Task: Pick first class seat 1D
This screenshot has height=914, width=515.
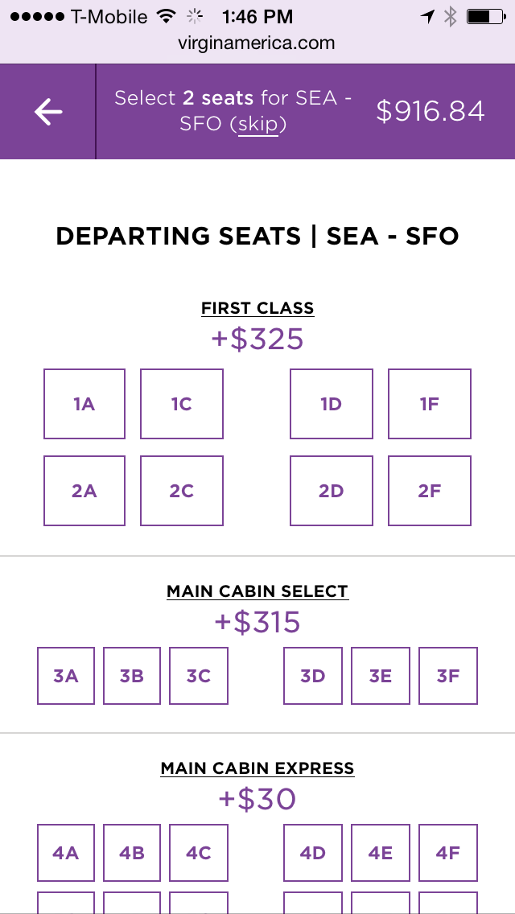Action: [332, 404]
